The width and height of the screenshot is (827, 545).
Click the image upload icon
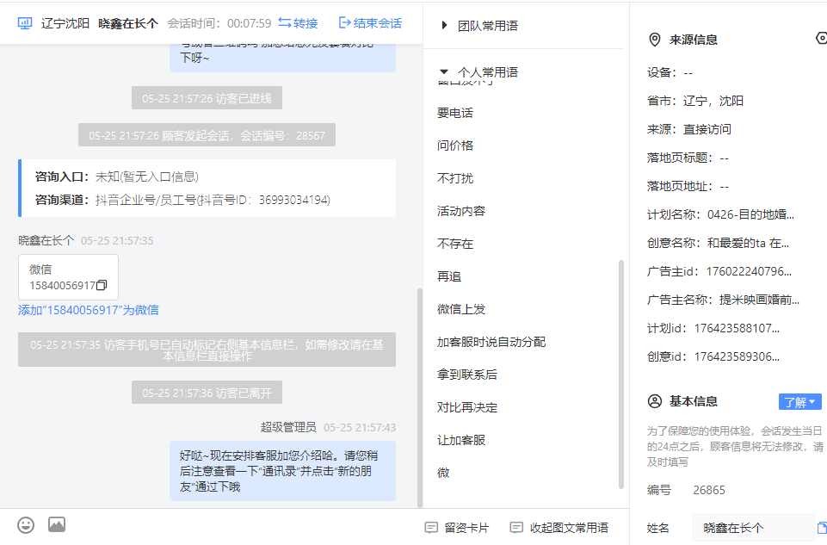[x=57, y=524]
